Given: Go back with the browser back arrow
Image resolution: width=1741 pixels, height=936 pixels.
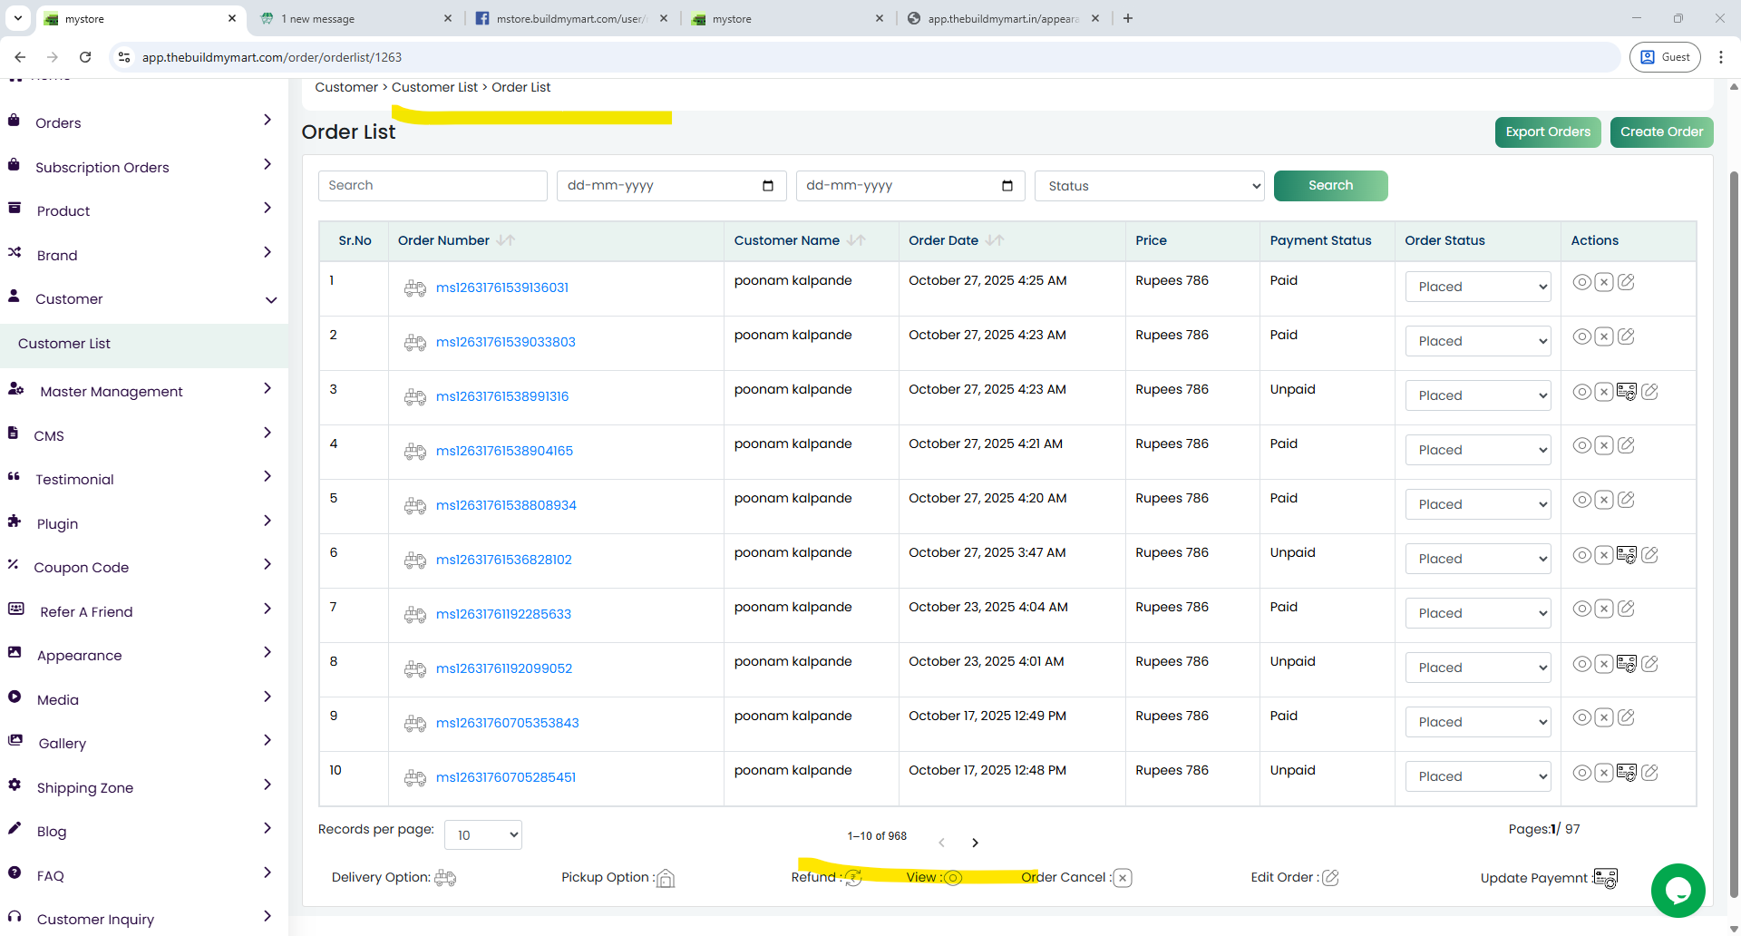Looking at the screenshot, I should 20,57.
